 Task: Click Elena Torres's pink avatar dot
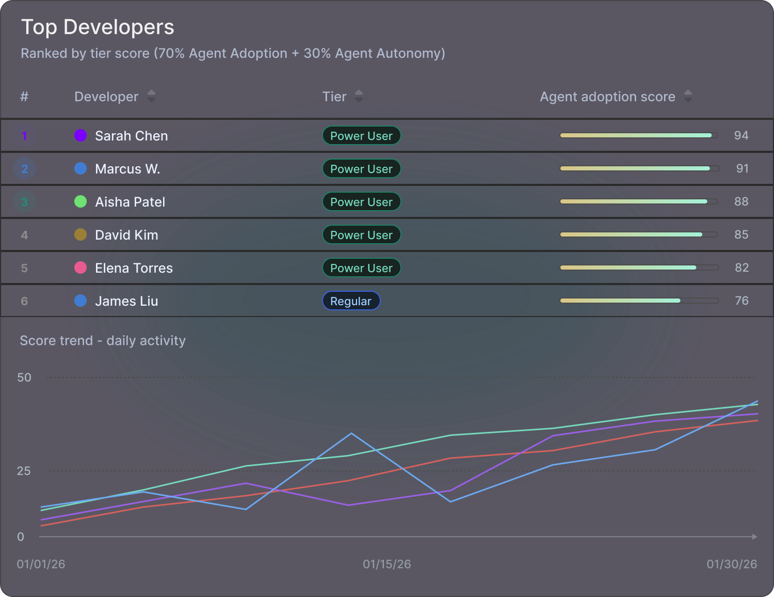(x=80, y=268)
